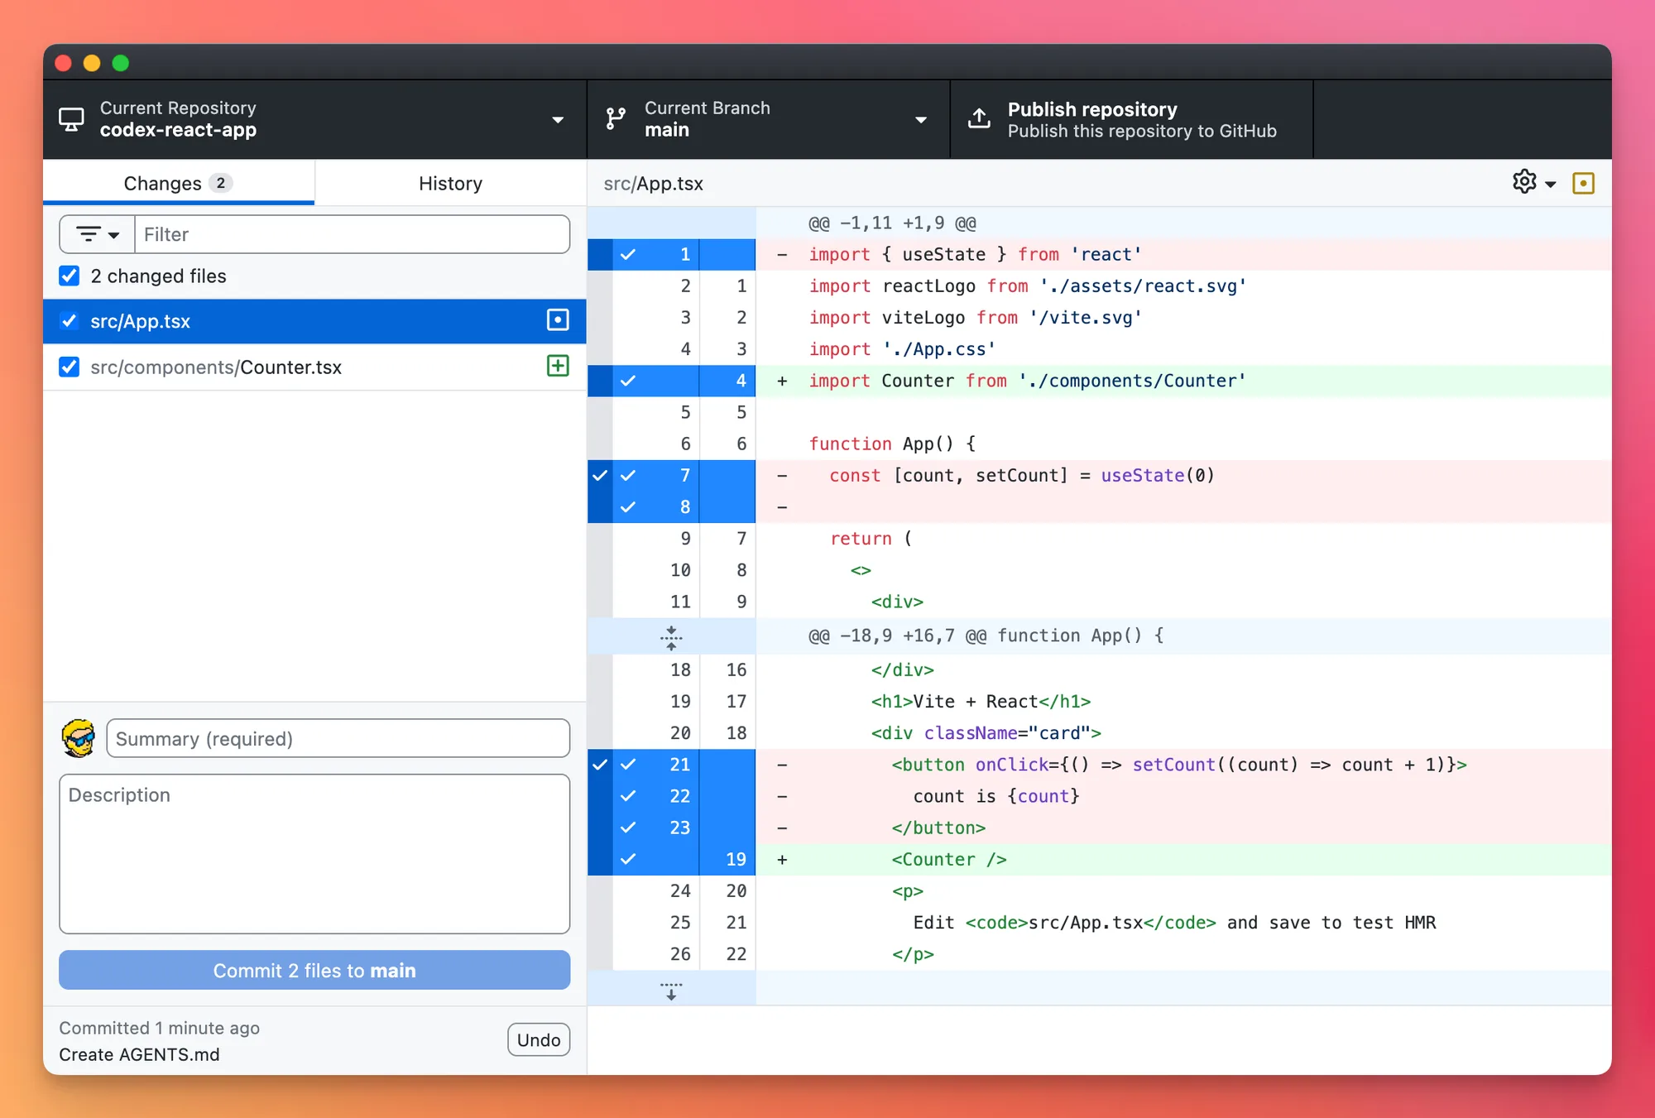Open the diff settings gear menu
Screen dimensions: 1655x1118
1533,182
